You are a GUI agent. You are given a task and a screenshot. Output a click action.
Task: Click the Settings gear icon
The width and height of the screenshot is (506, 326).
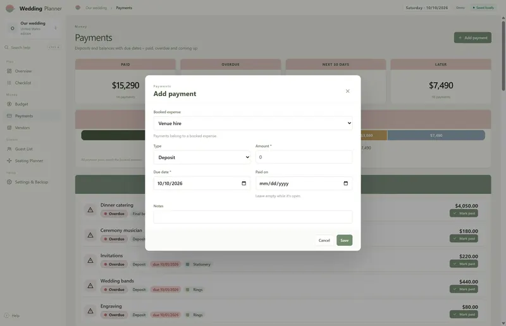9,182
